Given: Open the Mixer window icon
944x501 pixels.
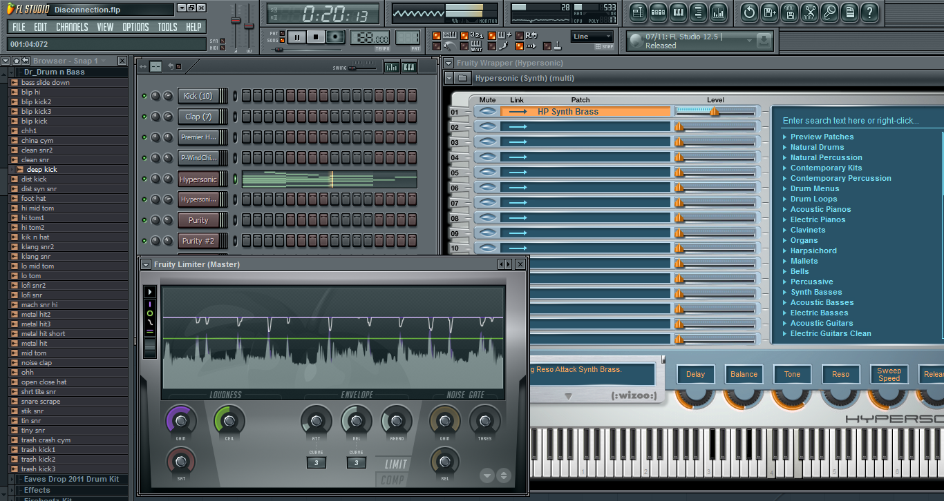Looking at the screenshot, I should click(718, 12).
